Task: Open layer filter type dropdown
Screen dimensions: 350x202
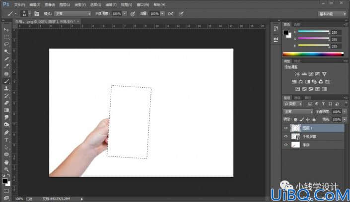Action: (293, 104)
